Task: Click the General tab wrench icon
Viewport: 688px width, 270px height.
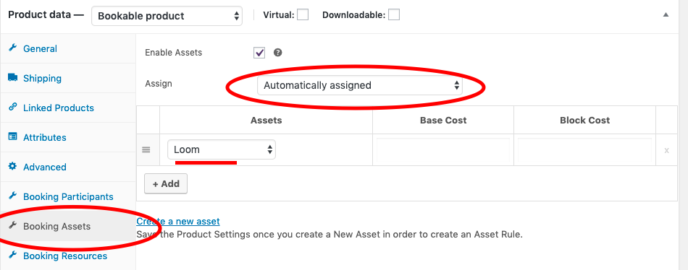Action: click(x=13, y=48)
